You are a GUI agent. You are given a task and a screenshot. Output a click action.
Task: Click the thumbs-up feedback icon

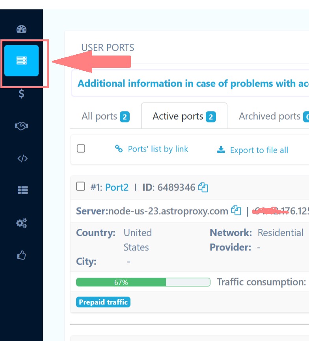(x=21, y=255)
